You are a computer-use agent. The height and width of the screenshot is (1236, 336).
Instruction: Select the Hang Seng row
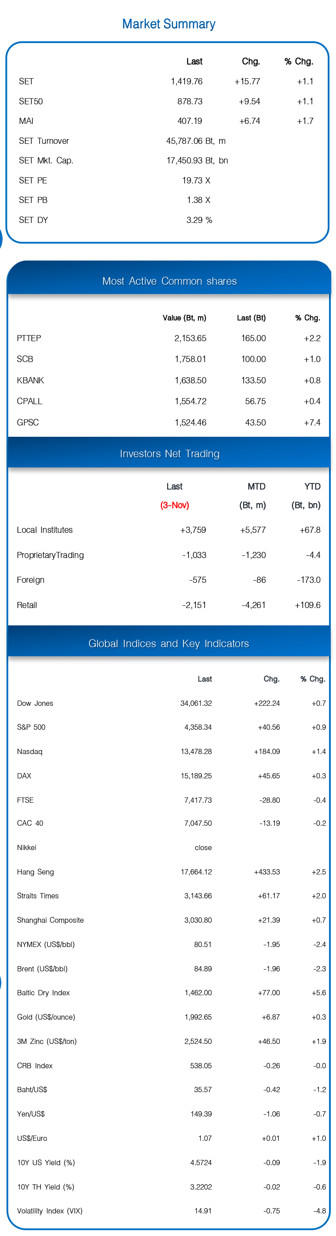[171, 872]
